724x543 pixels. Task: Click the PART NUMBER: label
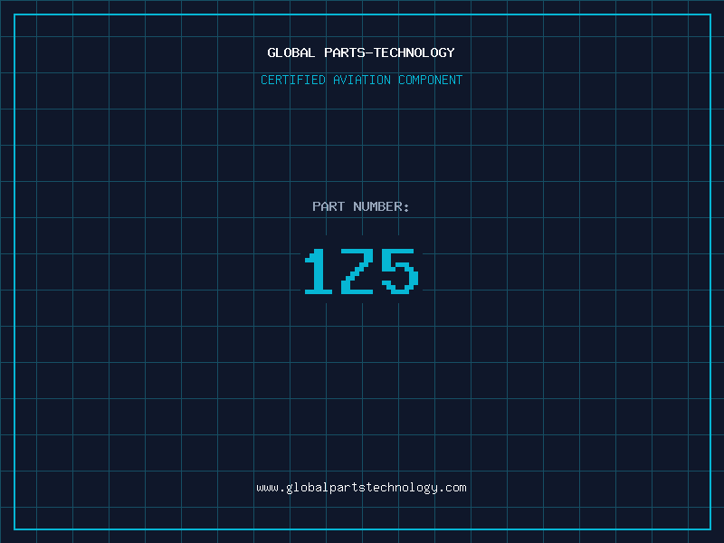tap(361, 207)
